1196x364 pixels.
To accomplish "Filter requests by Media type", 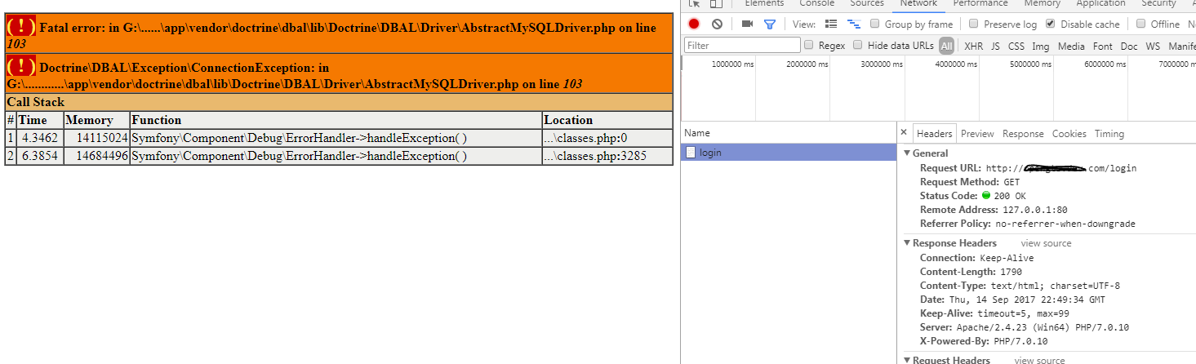I will point(1071,47).
